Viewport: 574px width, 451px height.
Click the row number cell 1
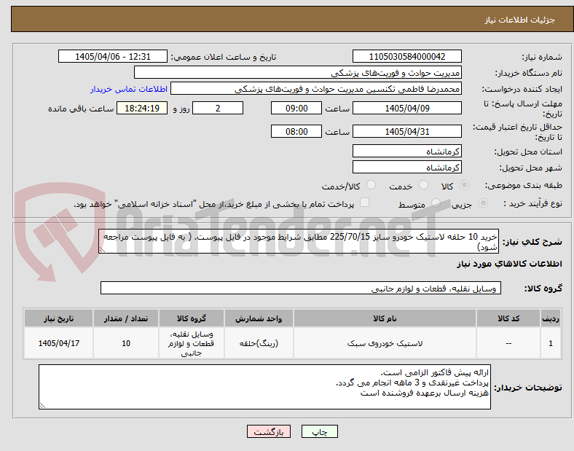coord(550,343)
